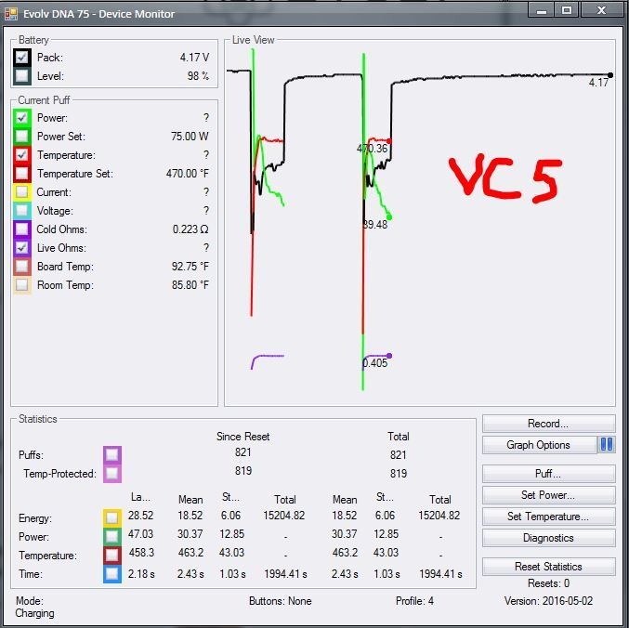
Task: Open the Puff... dialog
Action: click(x=548, y=474)
